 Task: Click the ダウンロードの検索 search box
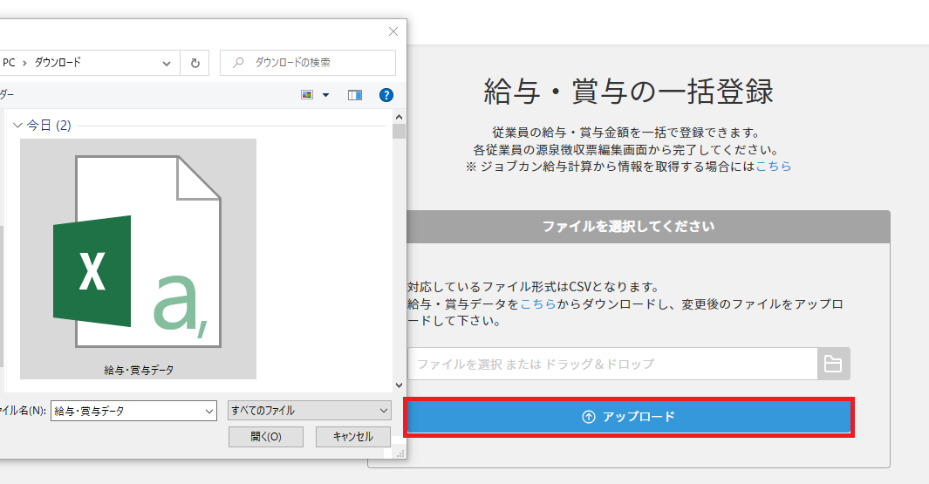(314, 63)
